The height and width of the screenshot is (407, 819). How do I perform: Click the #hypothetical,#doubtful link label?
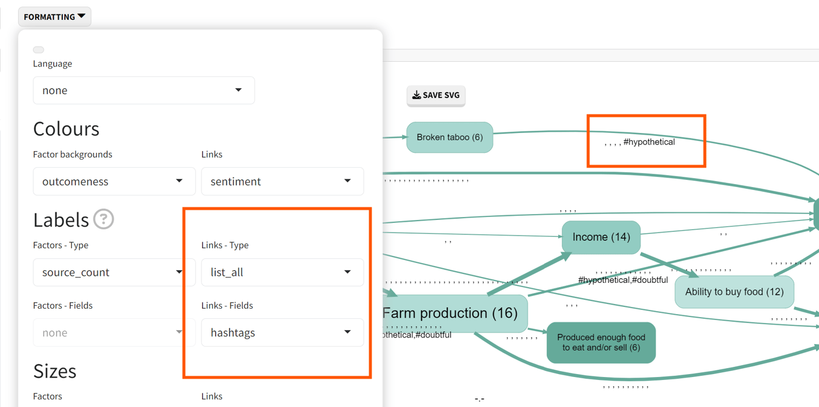(622, 280)
